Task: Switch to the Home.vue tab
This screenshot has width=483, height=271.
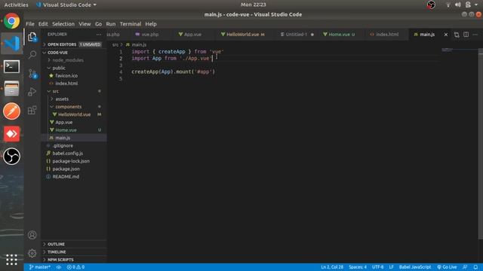Action: click(x=339, y=35)
